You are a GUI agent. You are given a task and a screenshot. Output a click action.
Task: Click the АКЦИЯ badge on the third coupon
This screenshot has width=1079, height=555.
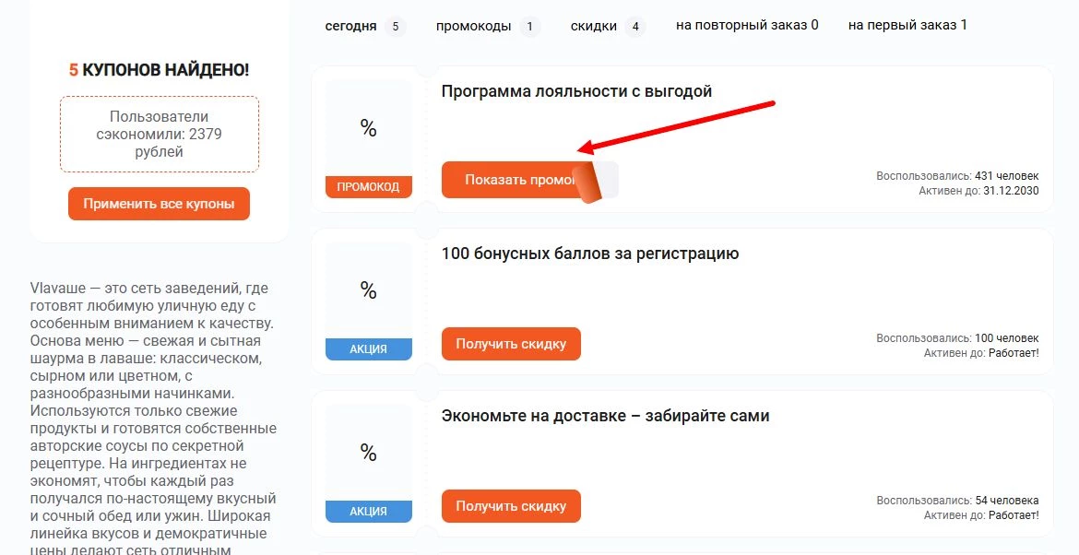point(368,510)
